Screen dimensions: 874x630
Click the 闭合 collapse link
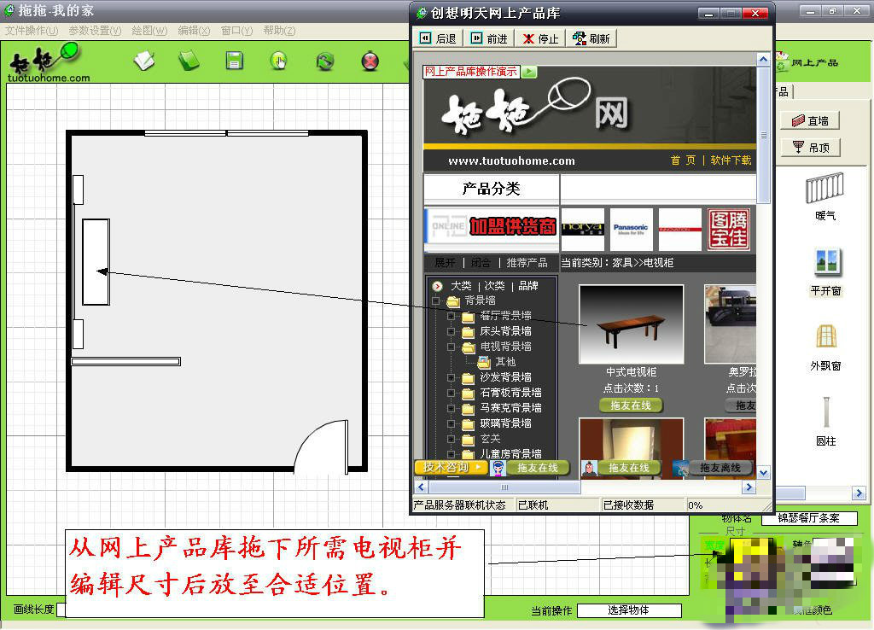coord(481,263)
